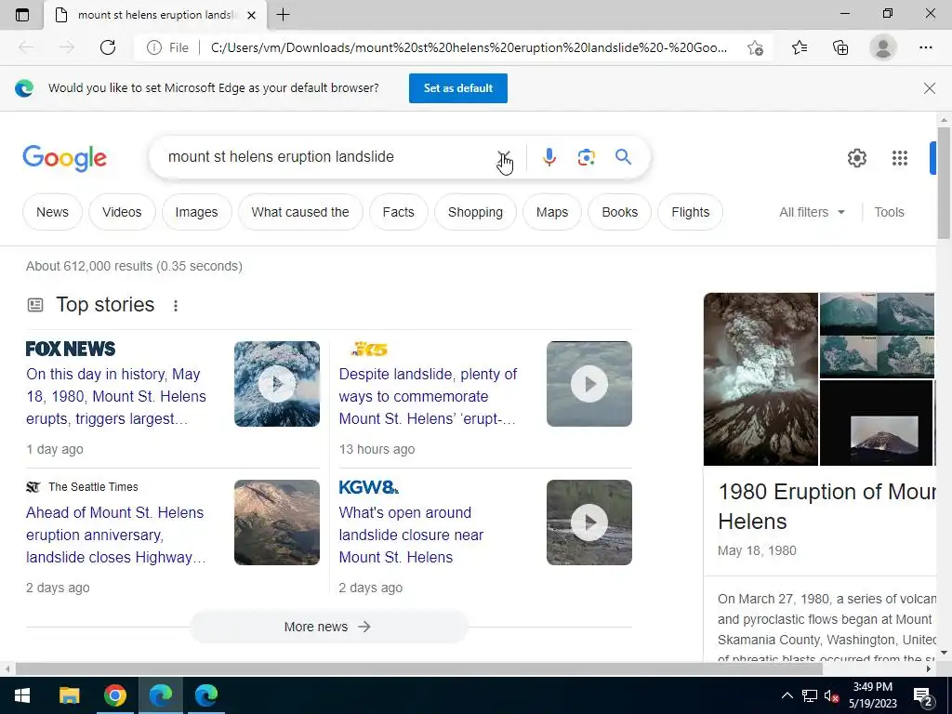Viewport: 952px width, 714px height.
Task: Open Top stories more options menu
Action: [x=176, y=305]
